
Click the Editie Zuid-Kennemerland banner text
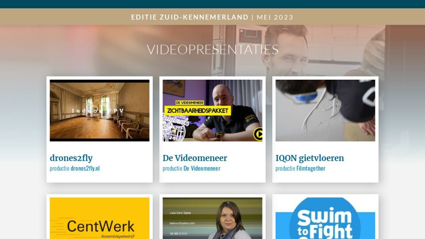point(190,17)
